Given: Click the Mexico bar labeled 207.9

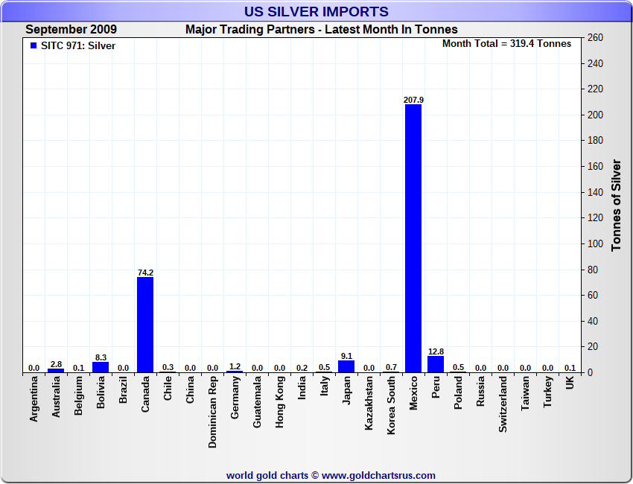Looking at the screenshot, I should point(413,238).
